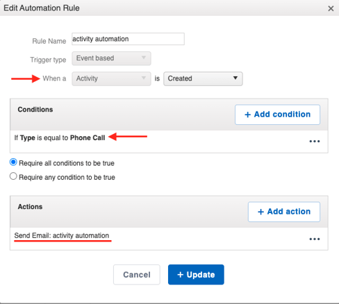The width and height of the screenshot is (339, 304).
Task: Click the Add action button
Action: point(284,212)
